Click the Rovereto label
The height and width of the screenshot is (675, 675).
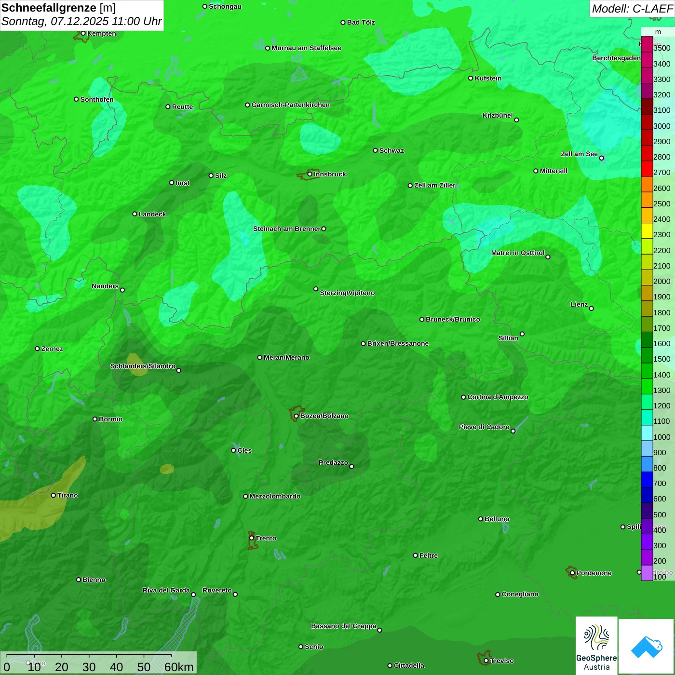[217, 591]
